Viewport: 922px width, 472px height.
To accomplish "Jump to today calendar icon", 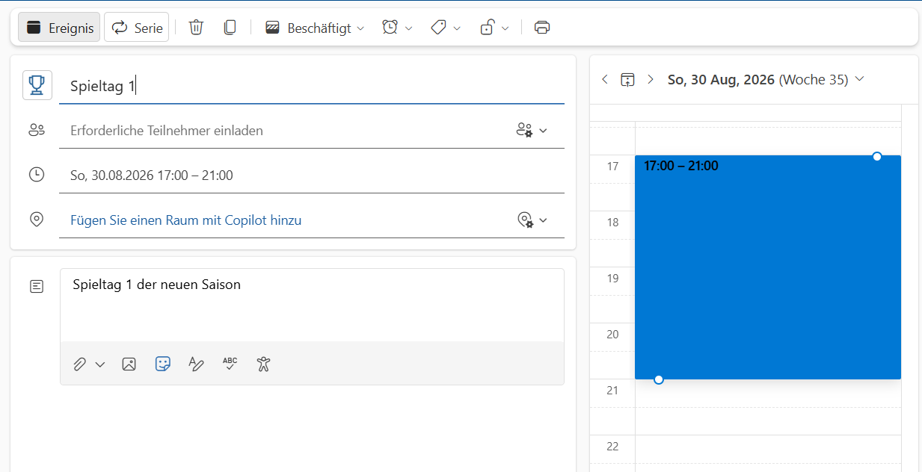I will point(627,79).
